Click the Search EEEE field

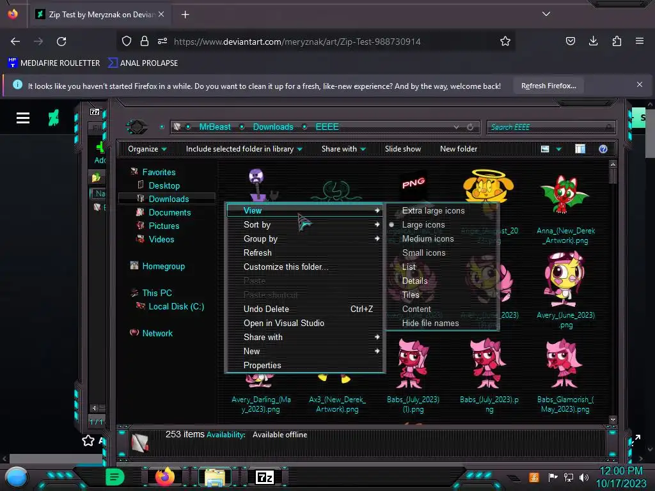click(x=551, y=127)
